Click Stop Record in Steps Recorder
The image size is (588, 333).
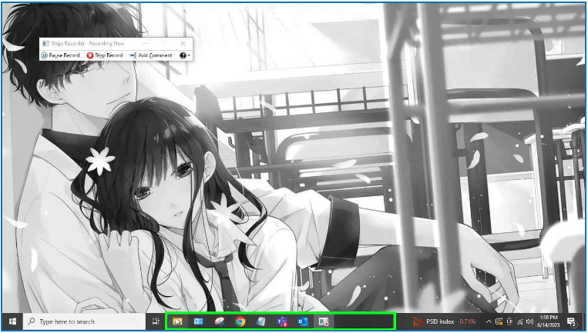point(105,55)
